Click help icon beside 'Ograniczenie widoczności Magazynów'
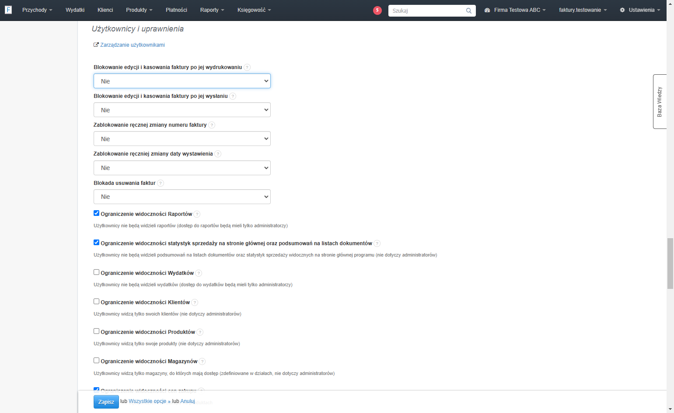The height and width of the screenshot is (413, 674). click(x=202, y=361)
